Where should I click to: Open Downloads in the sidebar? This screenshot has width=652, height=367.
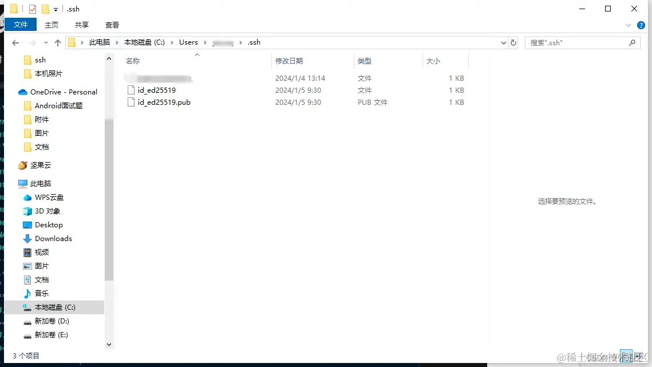(x=53, y=238)
